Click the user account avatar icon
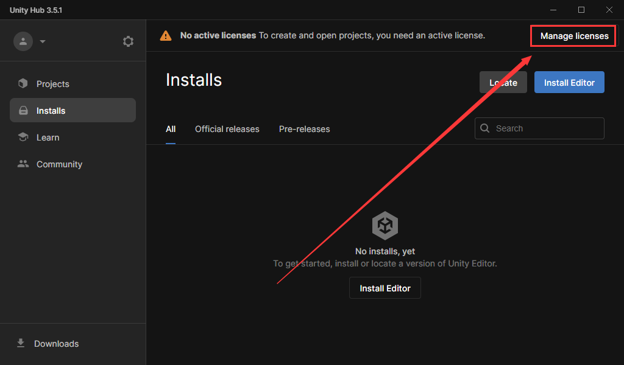This screenshot has height=365, width=624. click(23, 41)
